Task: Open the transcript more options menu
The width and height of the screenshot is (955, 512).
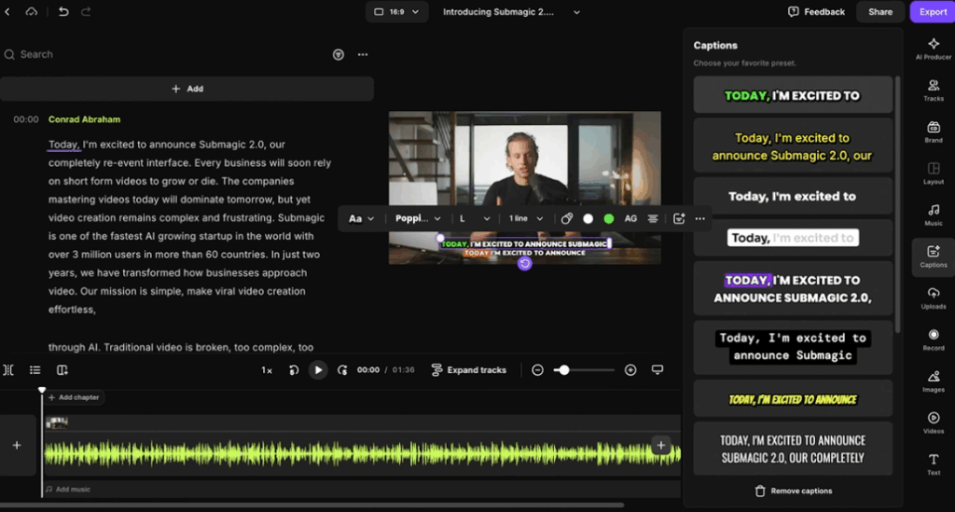Action: 363,55
